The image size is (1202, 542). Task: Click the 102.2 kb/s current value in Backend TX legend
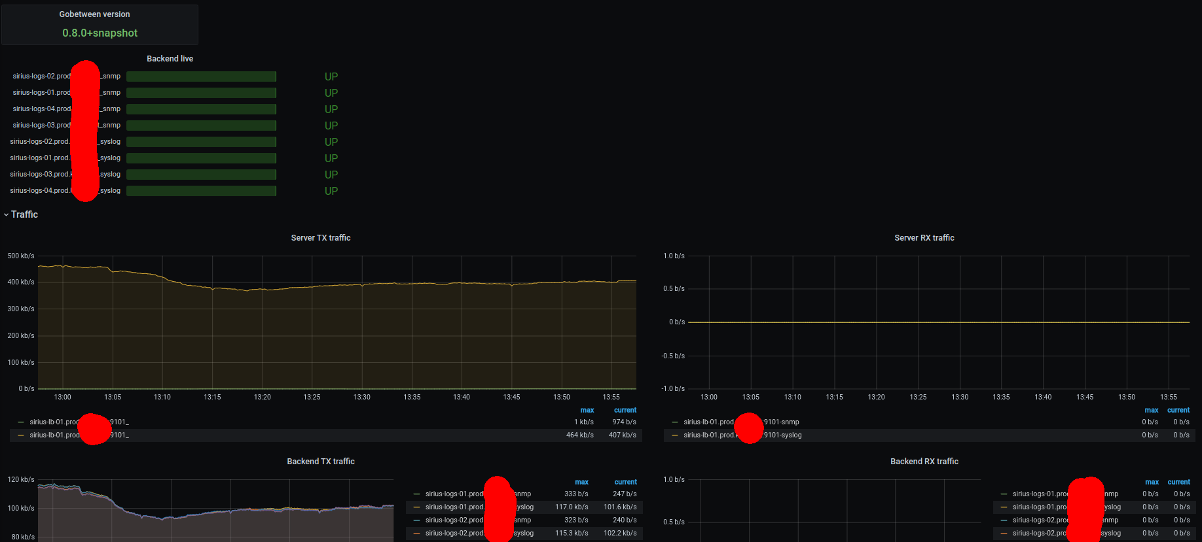click(x=620, y=534)
